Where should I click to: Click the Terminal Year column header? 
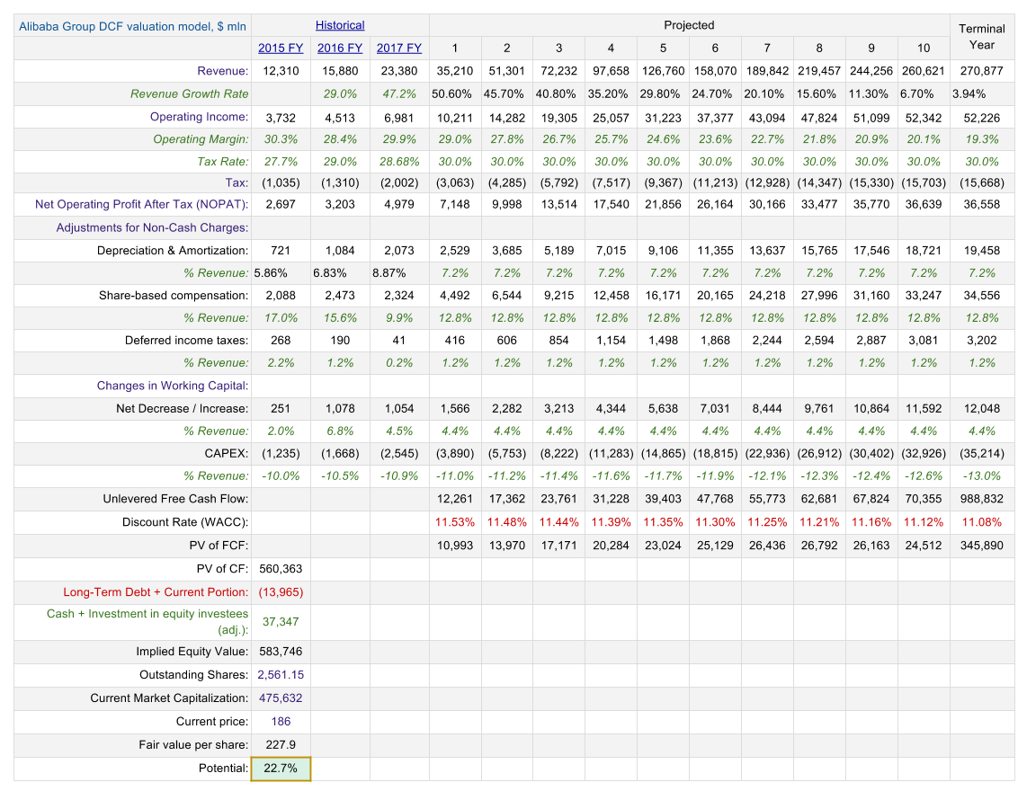[x=981, y=37]
